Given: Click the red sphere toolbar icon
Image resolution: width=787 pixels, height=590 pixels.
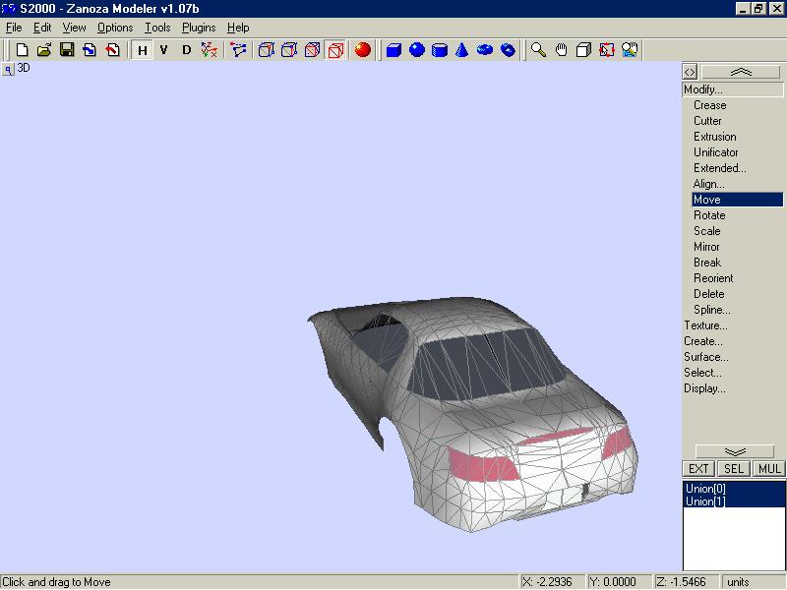Looking at the screenshot, I should tap(362, 49).
